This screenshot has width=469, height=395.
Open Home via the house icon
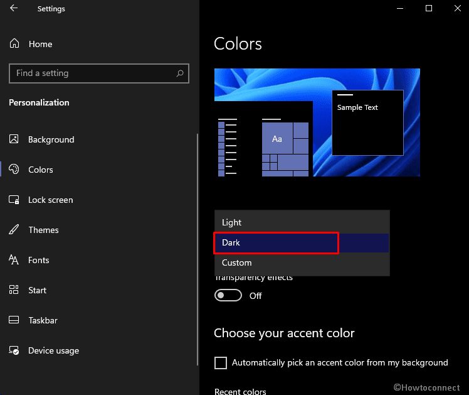[14, 44]
